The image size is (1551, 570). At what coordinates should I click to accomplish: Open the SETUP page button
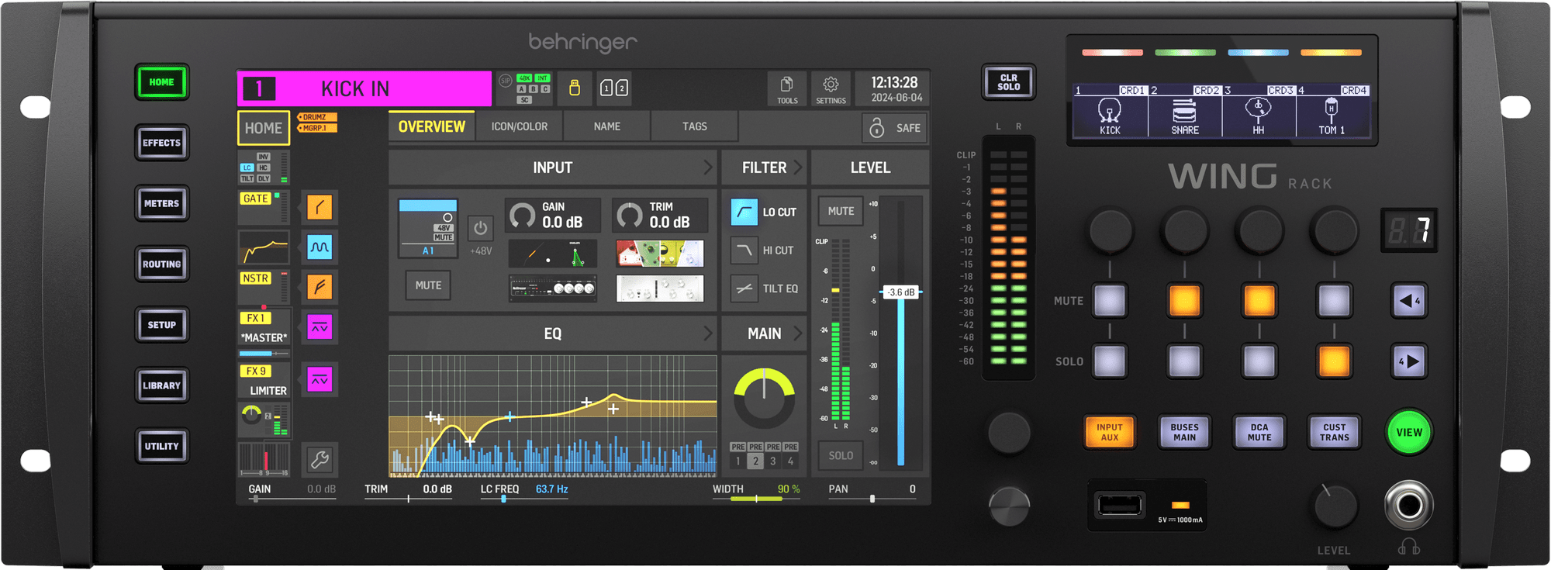click(x=161, y=325)
